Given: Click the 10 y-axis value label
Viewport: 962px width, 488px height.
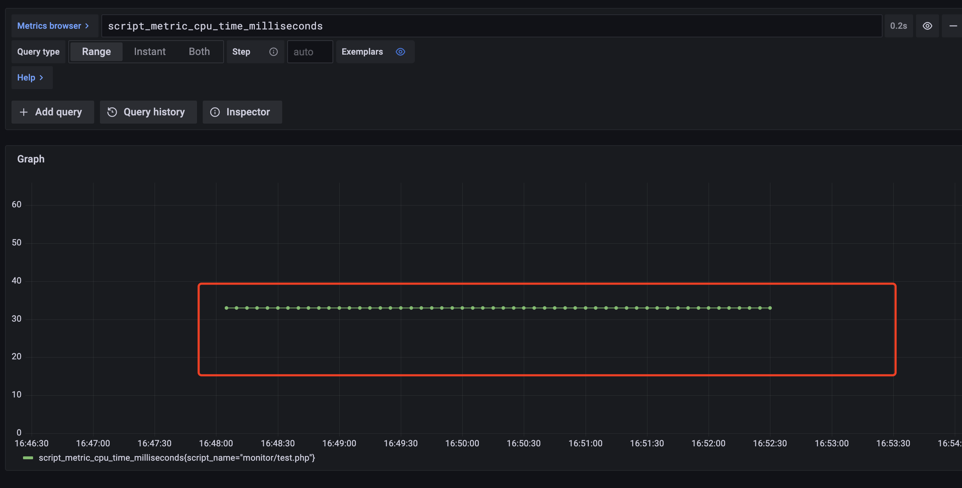Looking at the screenshot, I should pos(17,395).
